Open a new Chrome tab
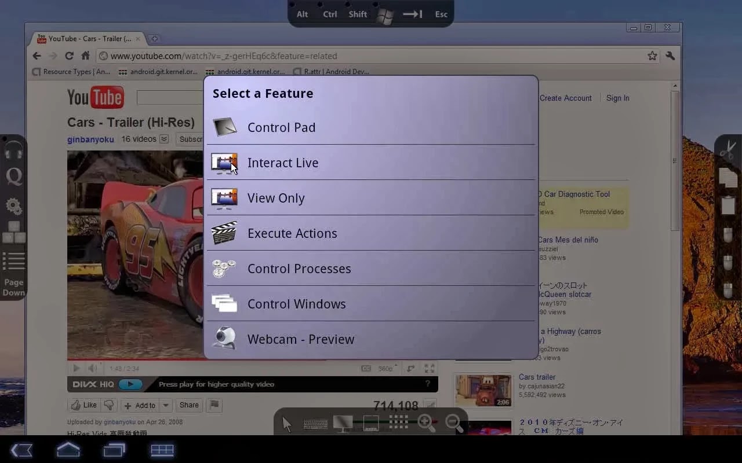 [154, 39]
